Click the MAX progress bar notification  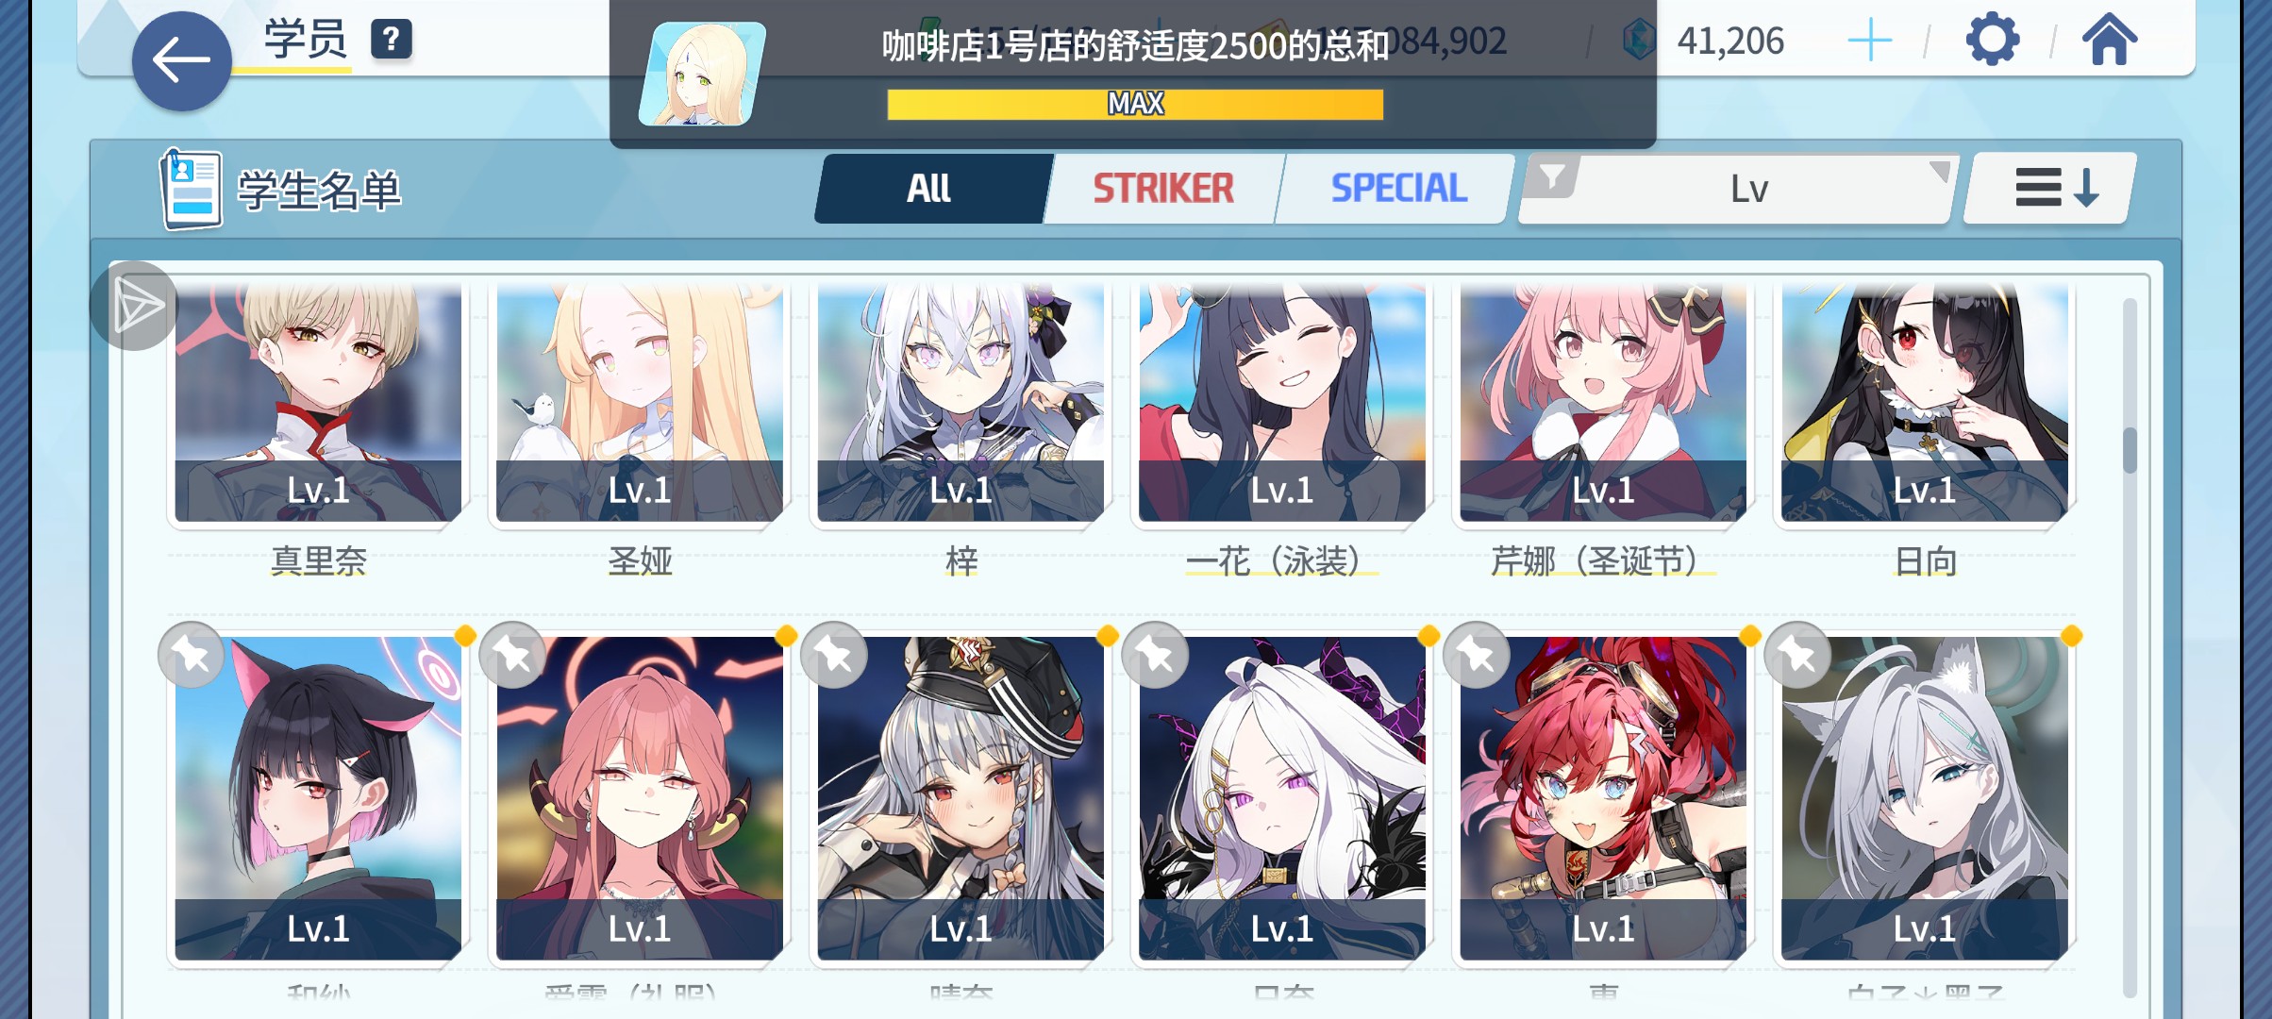point(1135,104)
